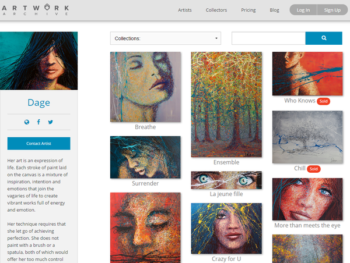Open the Pricing menu item
This screenshot has width=350, height=263.
tap(249, 10)
